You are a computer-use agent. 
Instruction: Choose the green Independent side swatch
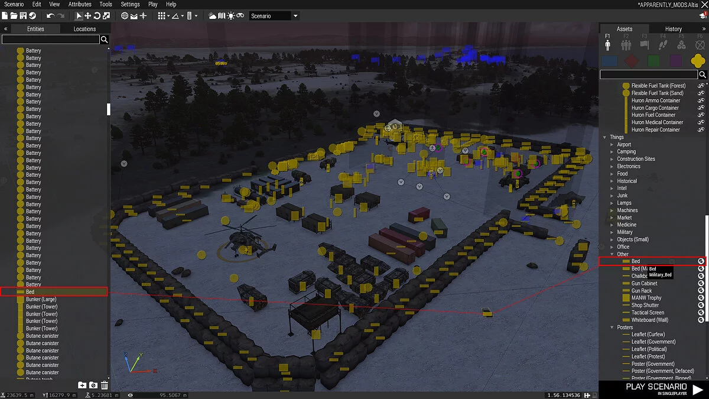pos(653,61)
